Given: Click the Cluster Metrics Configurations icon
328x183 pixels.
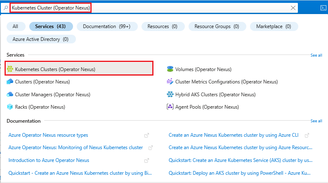Looking at the screenshot, I should tap(170, 82).
